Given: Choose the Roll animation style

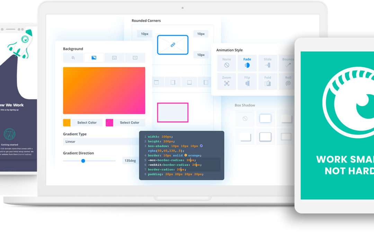Looking at the screenshot, I should (x=288, y=81).
